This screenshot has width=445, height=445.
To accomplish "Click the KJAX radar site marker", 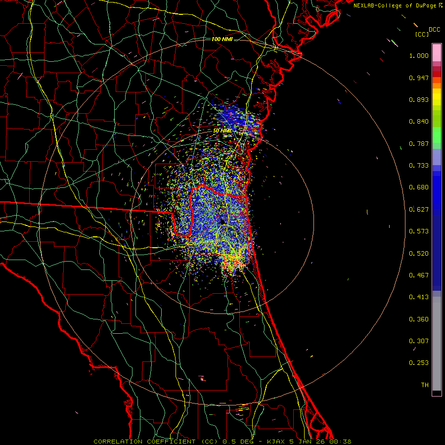I will tap(222, 222).
